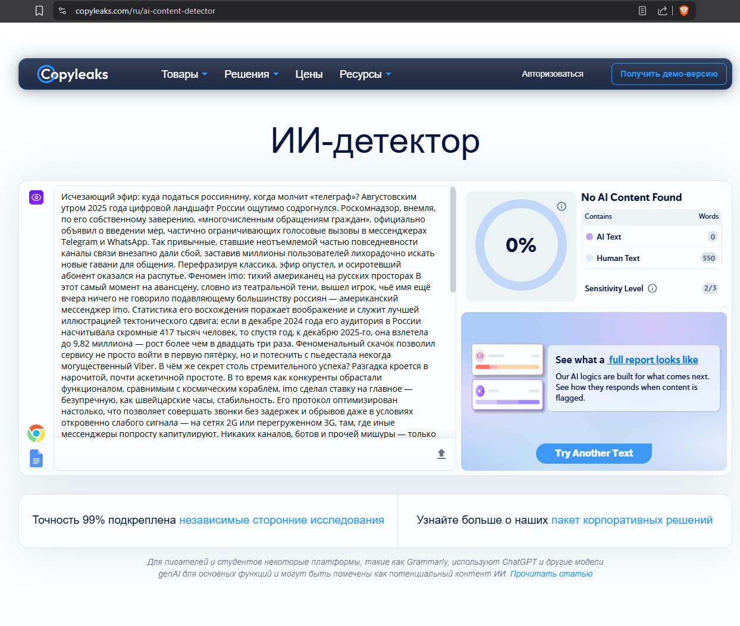740x626 pixels.
Task: Click the AI Text row
Action: 651,237
